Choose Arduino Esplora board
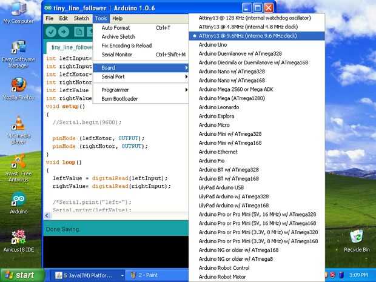 click(257, 116)
